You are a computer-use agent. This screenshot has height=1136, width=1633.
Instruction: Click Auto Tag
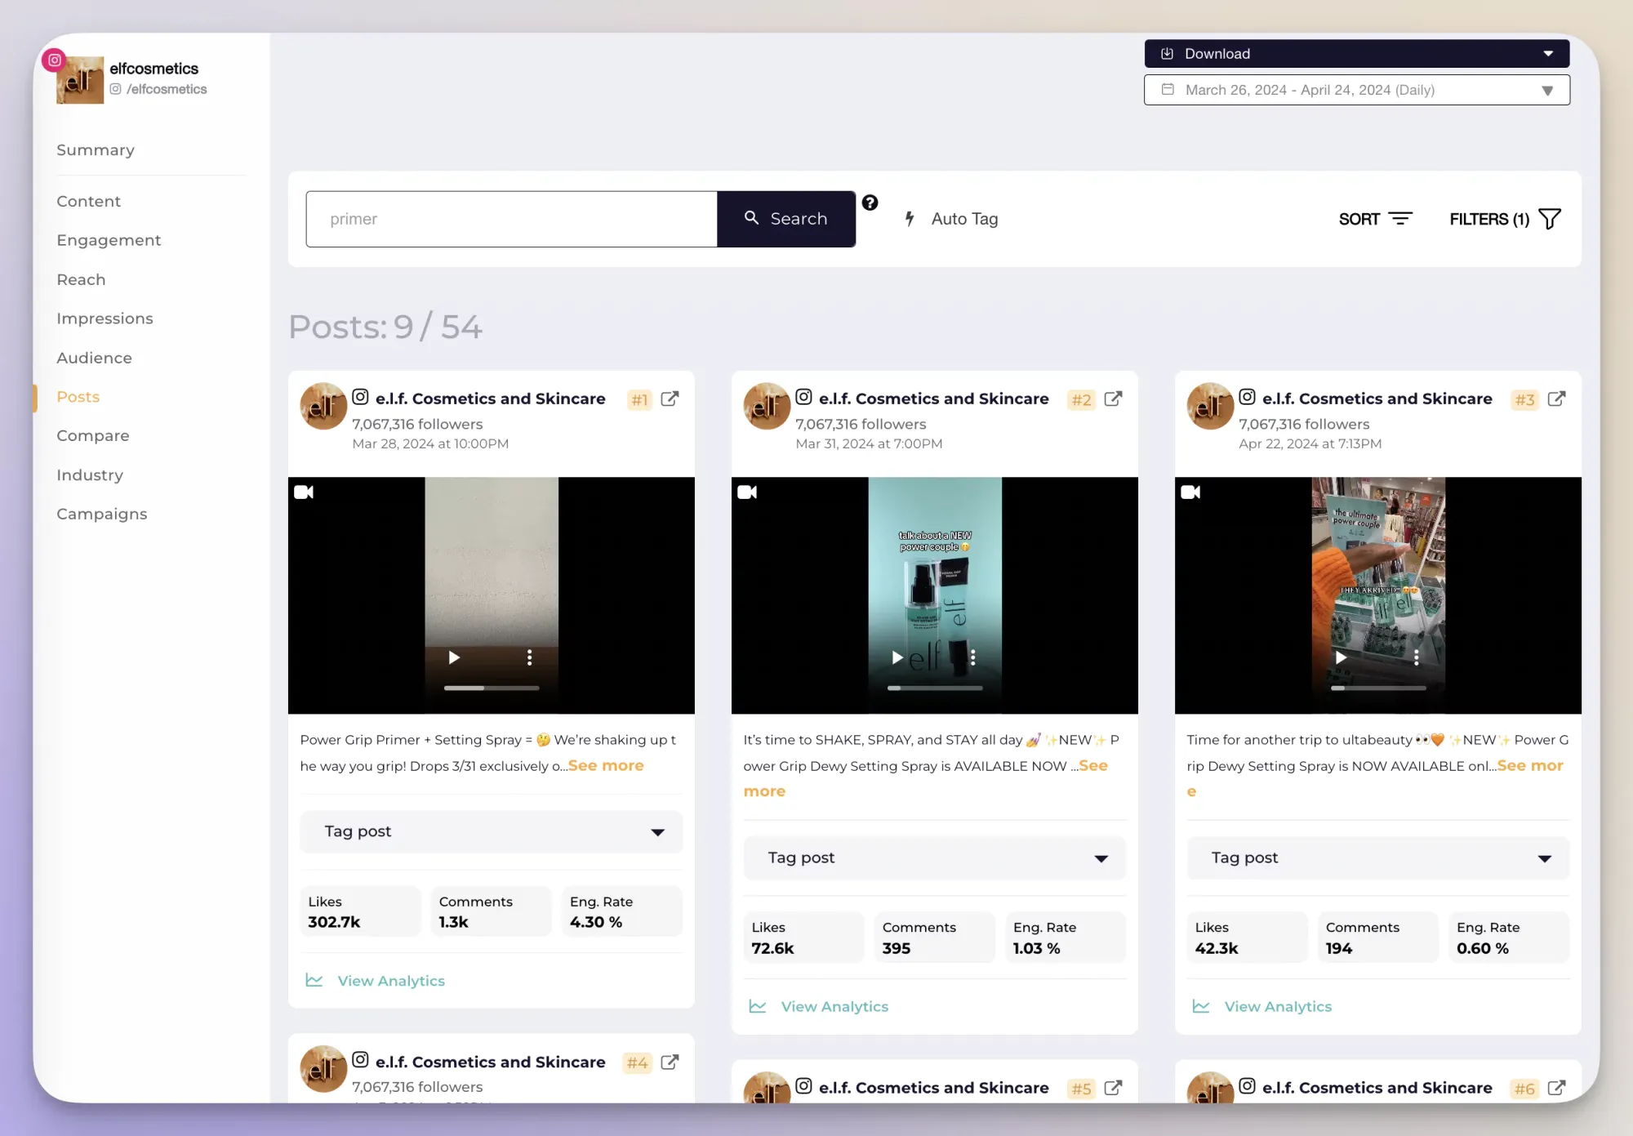[952, 219]
